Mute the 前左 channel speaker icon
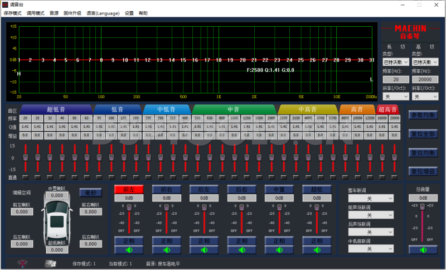Image resolution: width=446 pixels, height=270 pixels. point(129,250)
